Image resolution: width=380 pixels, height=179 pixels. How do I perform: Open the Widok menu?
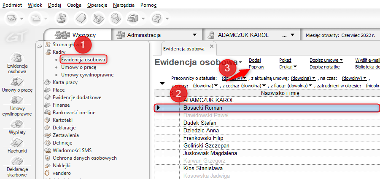35,5
